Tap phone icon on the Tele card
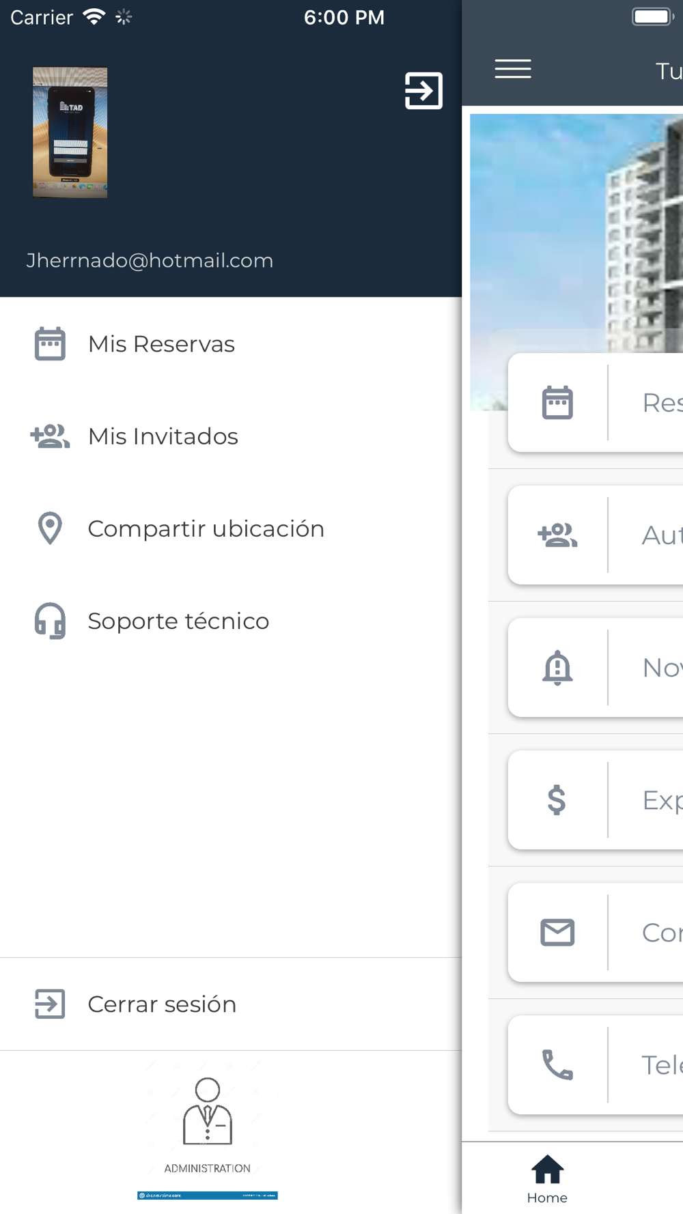 coord(557,1064)
